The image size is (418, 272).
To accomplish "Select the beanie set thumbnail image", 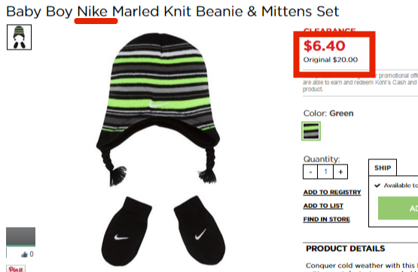I will [19, 38].
